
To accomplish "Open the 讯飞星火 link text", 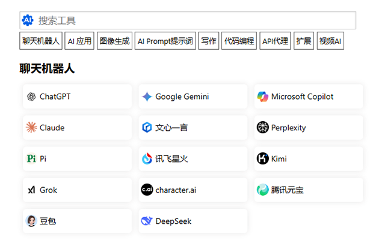I will pyautogui.click(x=171, y=158).
